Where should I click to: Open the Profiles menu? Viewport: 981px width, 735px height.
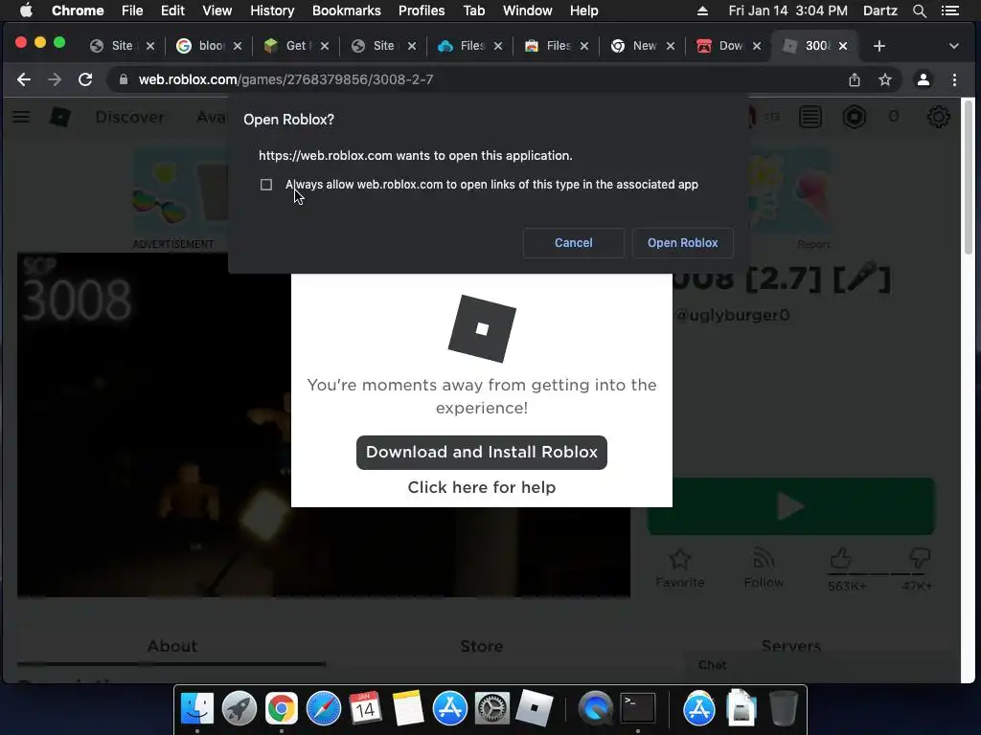pos(422,11)
